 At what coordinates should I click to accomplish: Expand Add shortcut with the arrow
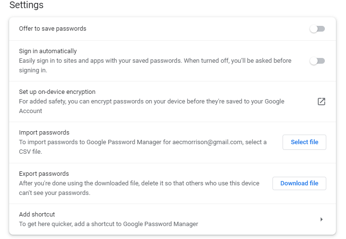[x=321, y=219]
